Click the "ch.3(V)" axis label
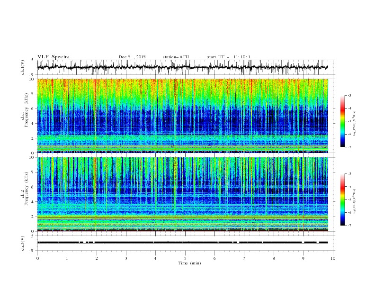 pos(23,244)
